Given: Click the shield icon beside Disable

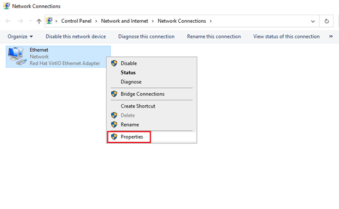Looking at the screenshot, I should pos(114,64).
